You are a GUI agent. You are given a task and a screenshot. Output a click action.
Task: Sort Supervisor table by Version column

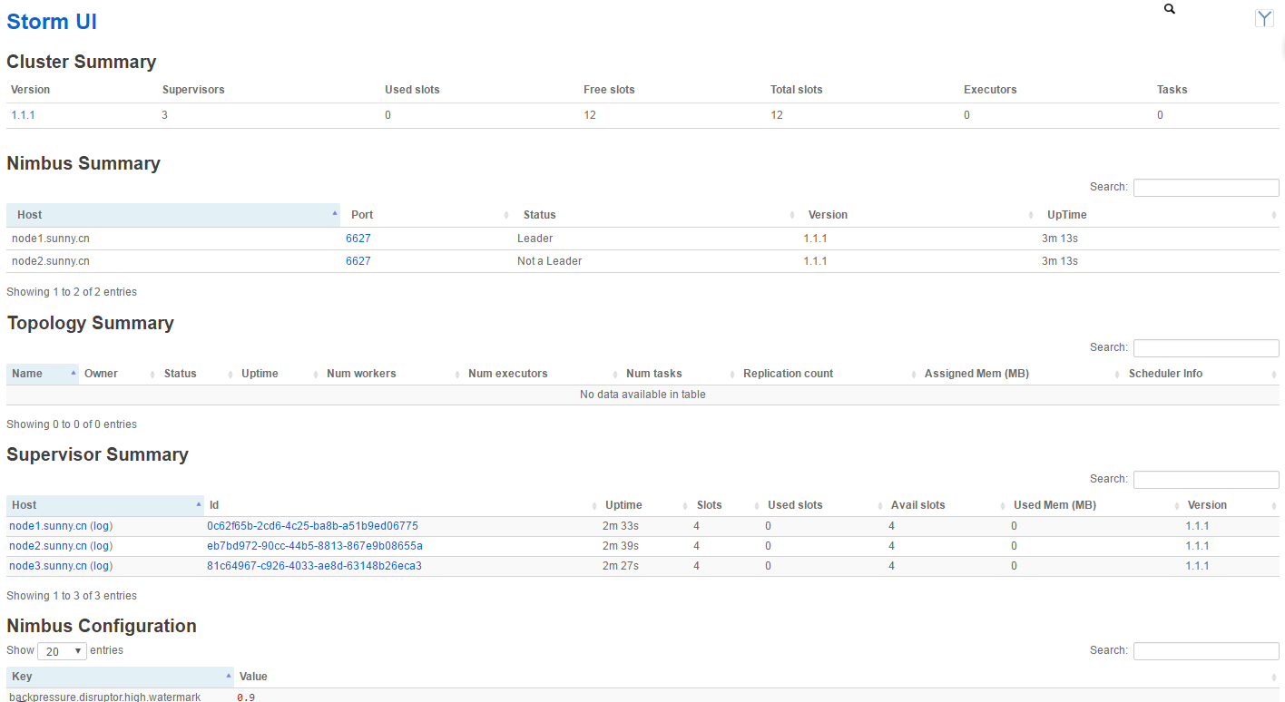[1231, 505]
